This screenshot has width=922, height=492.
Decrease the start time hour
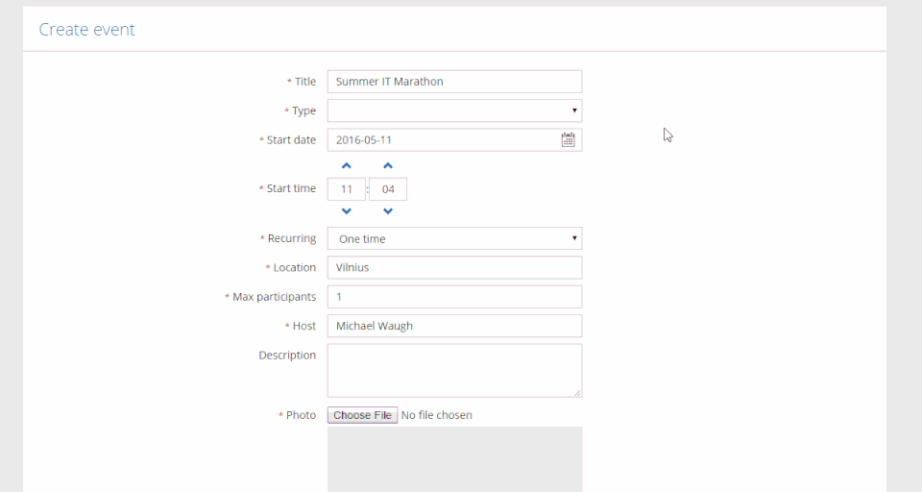pos(347,211)
